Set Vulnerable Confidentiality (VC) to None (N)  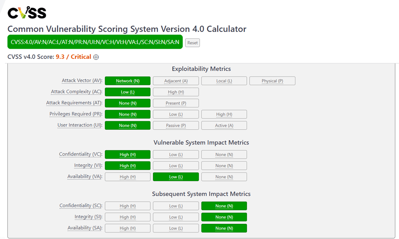pos(224,154)
